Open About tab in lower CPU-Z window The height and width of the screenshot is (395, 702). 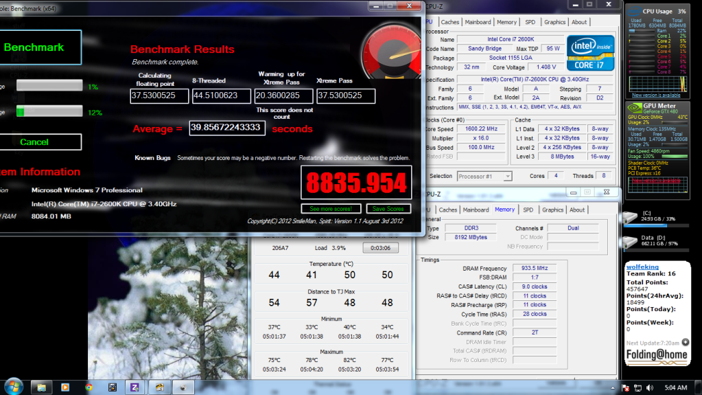coord(577,210)
